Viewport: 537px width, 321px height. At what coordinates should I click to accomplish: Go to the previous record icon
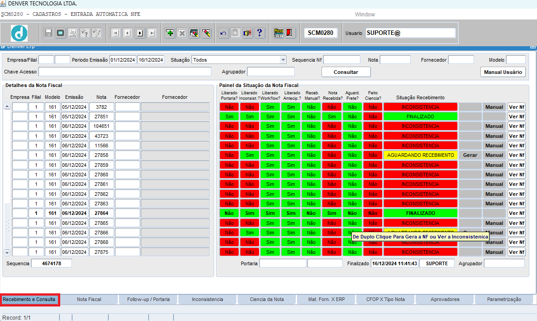(x=128, y=33)
